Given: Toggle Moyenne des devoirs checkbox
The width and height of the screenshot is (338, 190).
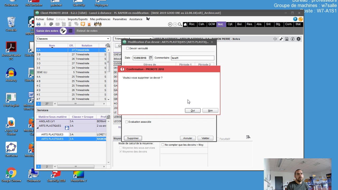Looking at the screenshot, I should [121, 151].
